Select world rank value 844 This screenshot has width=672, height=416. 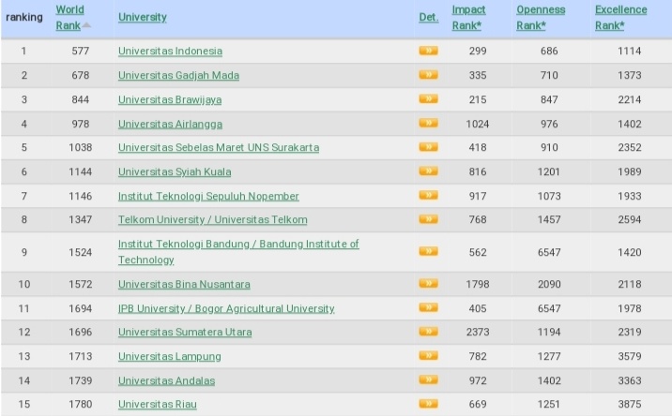coord(80,99)
